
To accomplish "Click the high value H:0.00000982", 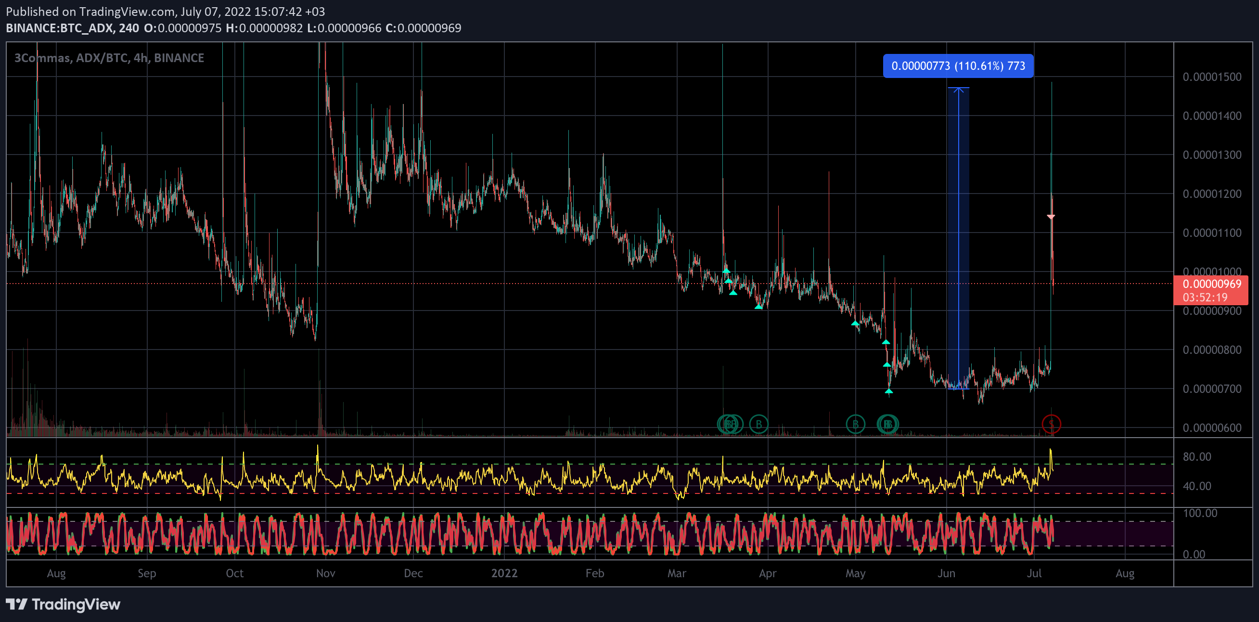I will (264, 28).
